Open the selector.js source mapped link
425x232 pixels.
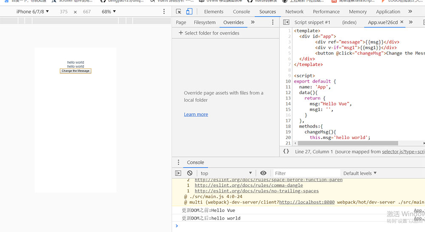click(403, 152)
